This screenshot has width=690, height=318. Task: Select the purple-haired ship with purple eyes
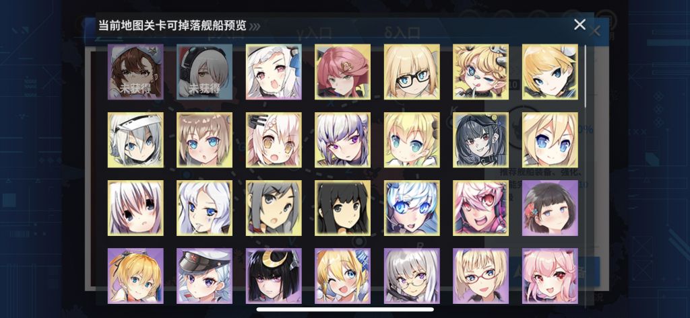tap(342, 140)
